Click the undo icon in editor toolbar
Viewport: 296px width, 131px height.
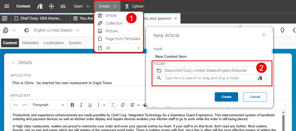click(16, 105)
